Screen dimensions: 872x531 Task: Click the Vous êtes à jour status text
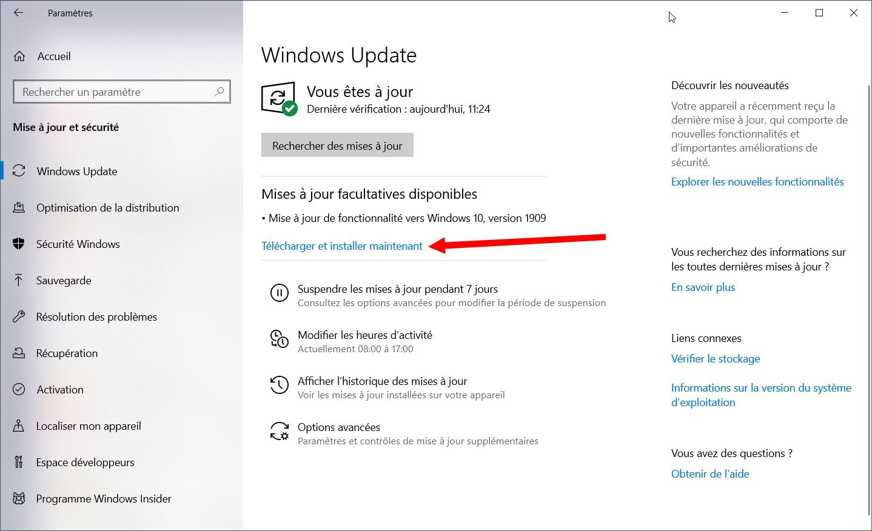tap(360, 92)
